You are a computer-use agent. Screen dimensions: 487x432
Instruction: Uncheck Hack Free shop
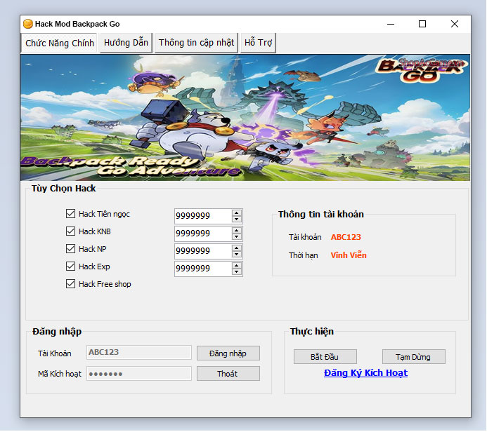70,284
